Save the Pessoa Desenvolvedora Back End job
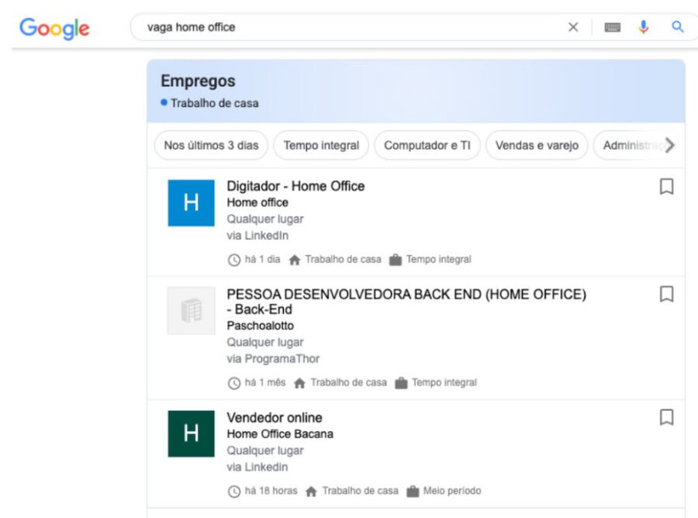698x518 pixels. pyautogui.click(x=666, y=295)
